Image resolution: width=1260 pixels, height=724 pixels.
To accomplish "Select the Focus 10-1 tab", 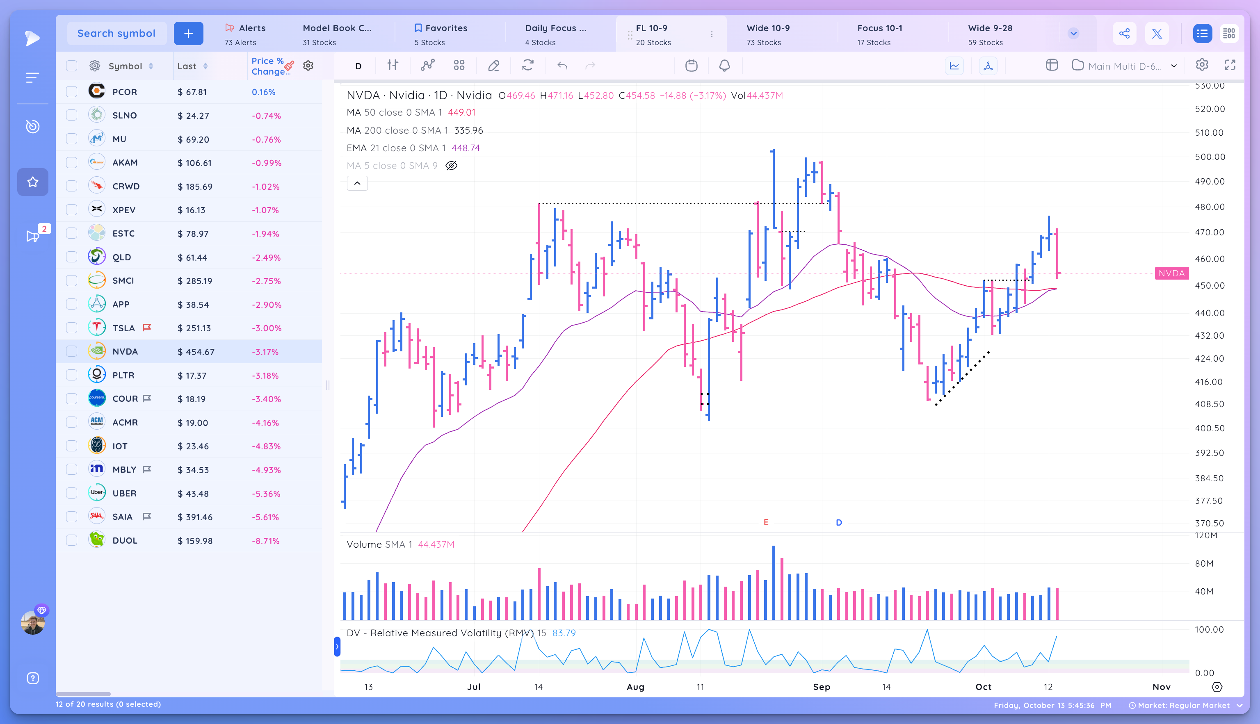I will [879, 34].
